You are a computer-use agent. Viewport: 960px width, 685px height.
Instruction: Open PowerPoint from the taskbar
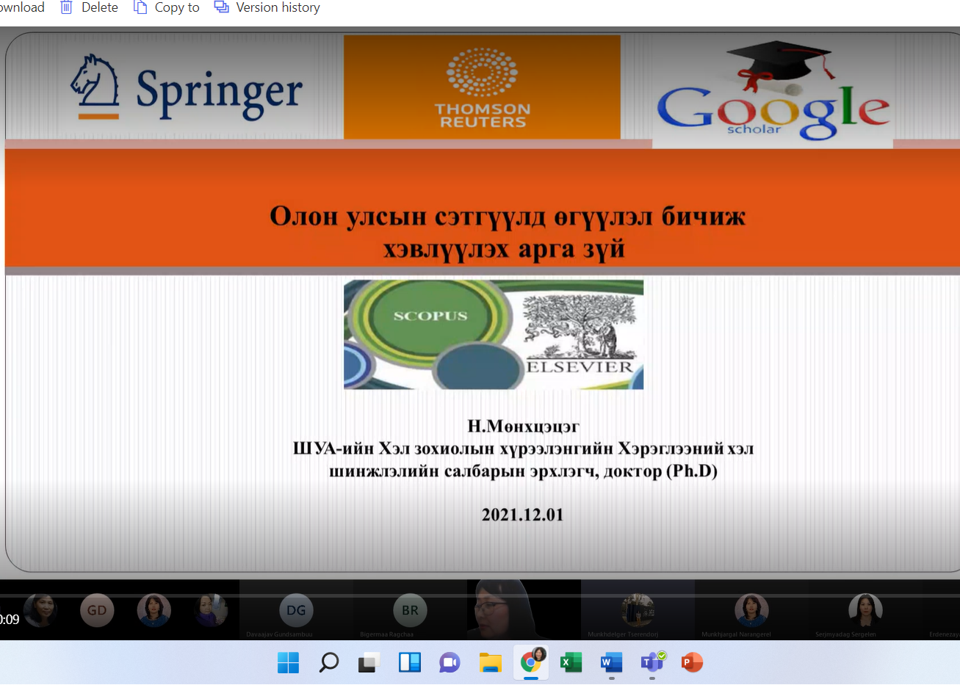coord(692,662)
